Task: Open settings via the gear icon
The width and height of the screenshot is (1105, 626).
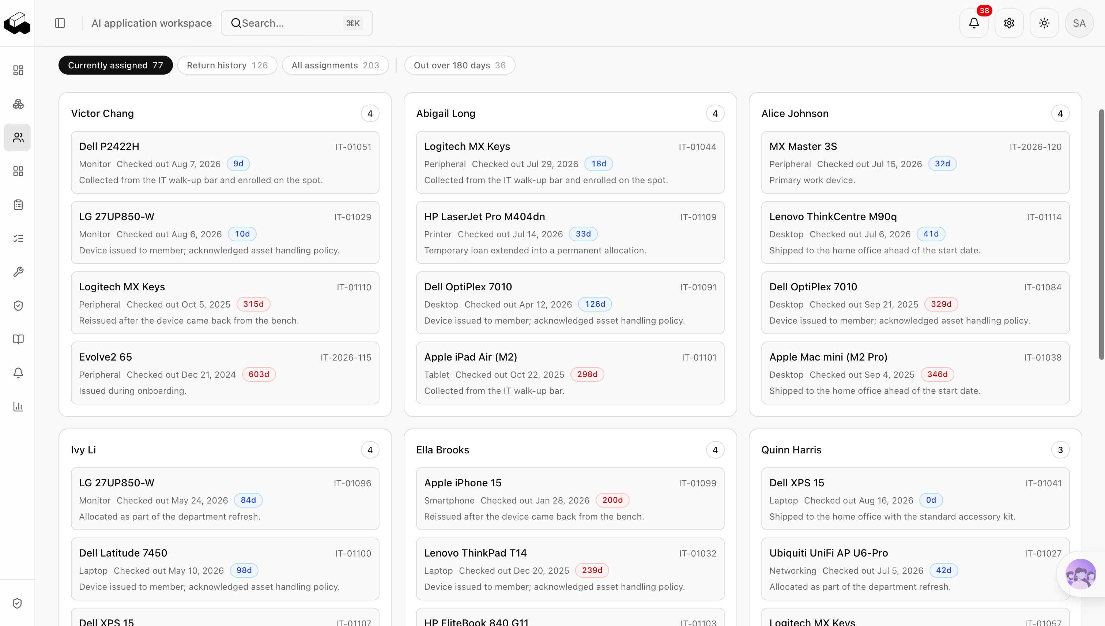Action: coord(1009,23)
